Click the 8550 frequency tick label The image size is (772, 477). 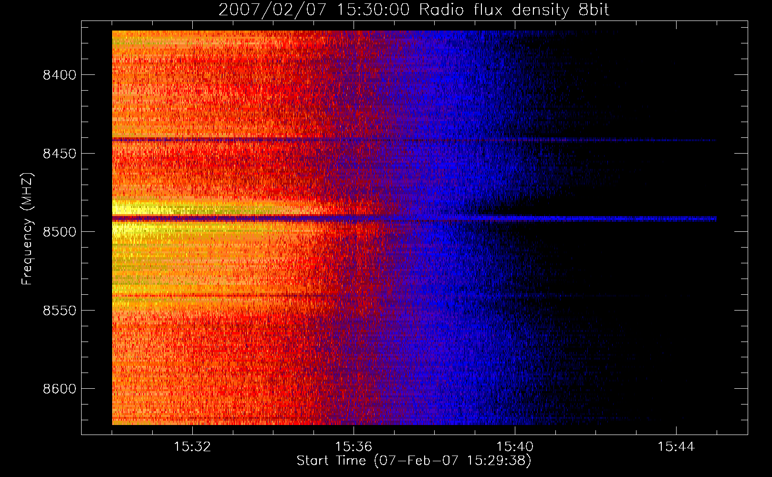pos(60,311)
